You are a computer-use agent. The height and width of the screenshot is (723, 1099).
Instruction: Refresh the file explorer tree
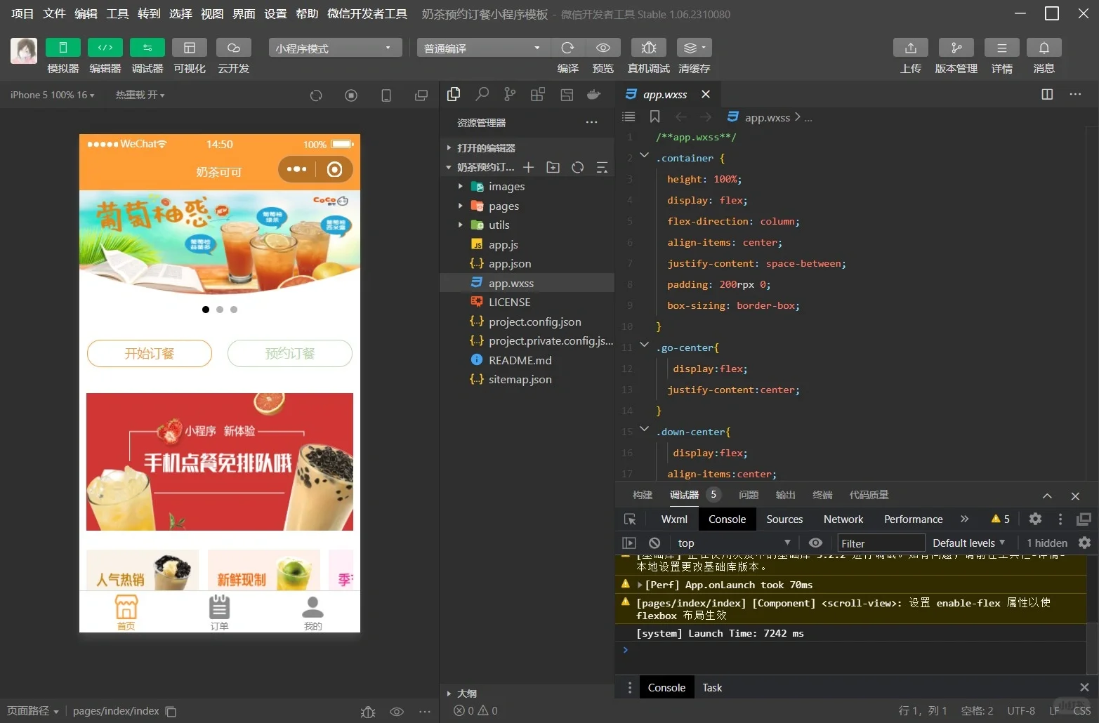click(578, 167)
